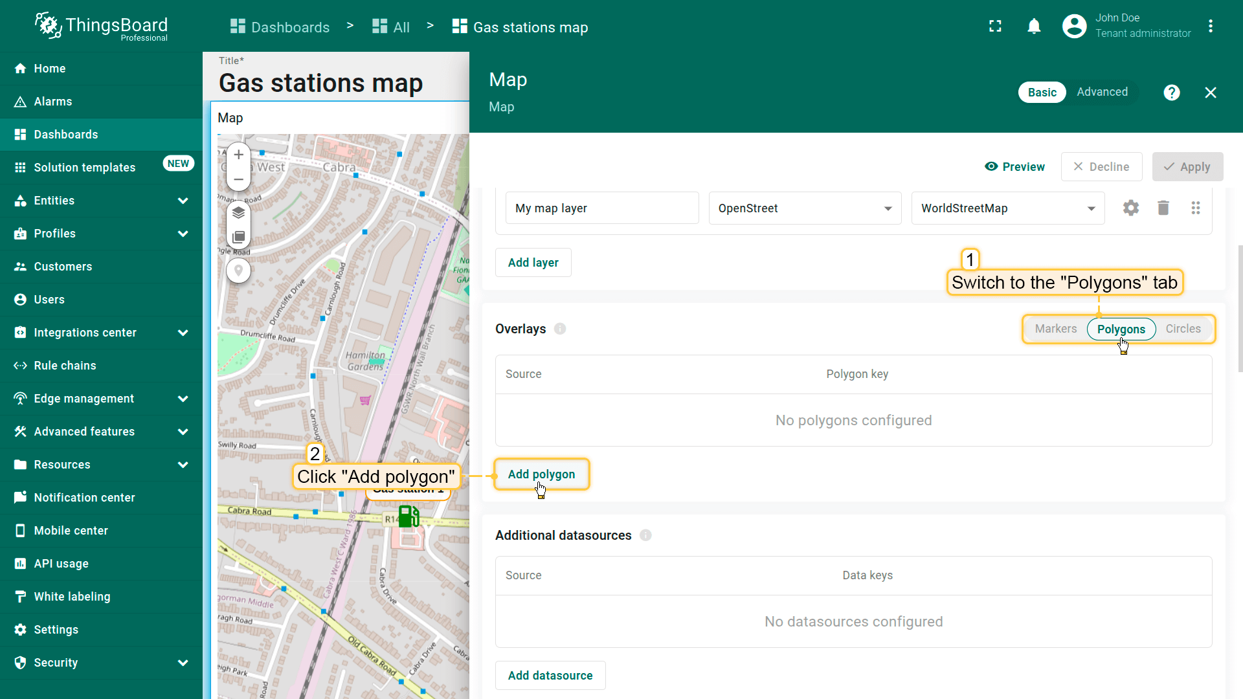
Task: Click map layers control icon
Action: (238, 213)
